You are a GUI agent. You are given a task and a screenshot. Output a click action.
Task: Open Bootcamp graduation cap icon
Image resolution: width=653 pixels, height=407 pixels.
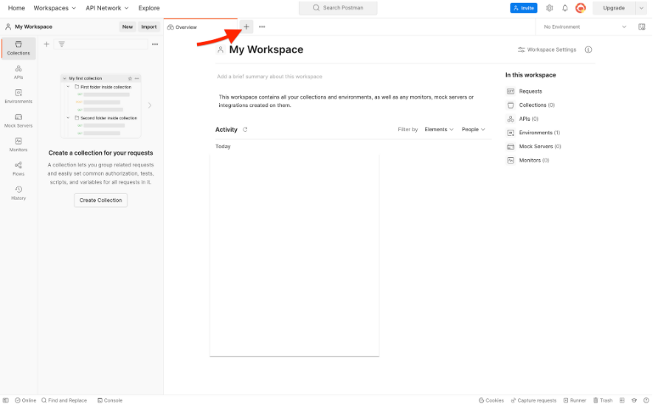click(635, 400)
